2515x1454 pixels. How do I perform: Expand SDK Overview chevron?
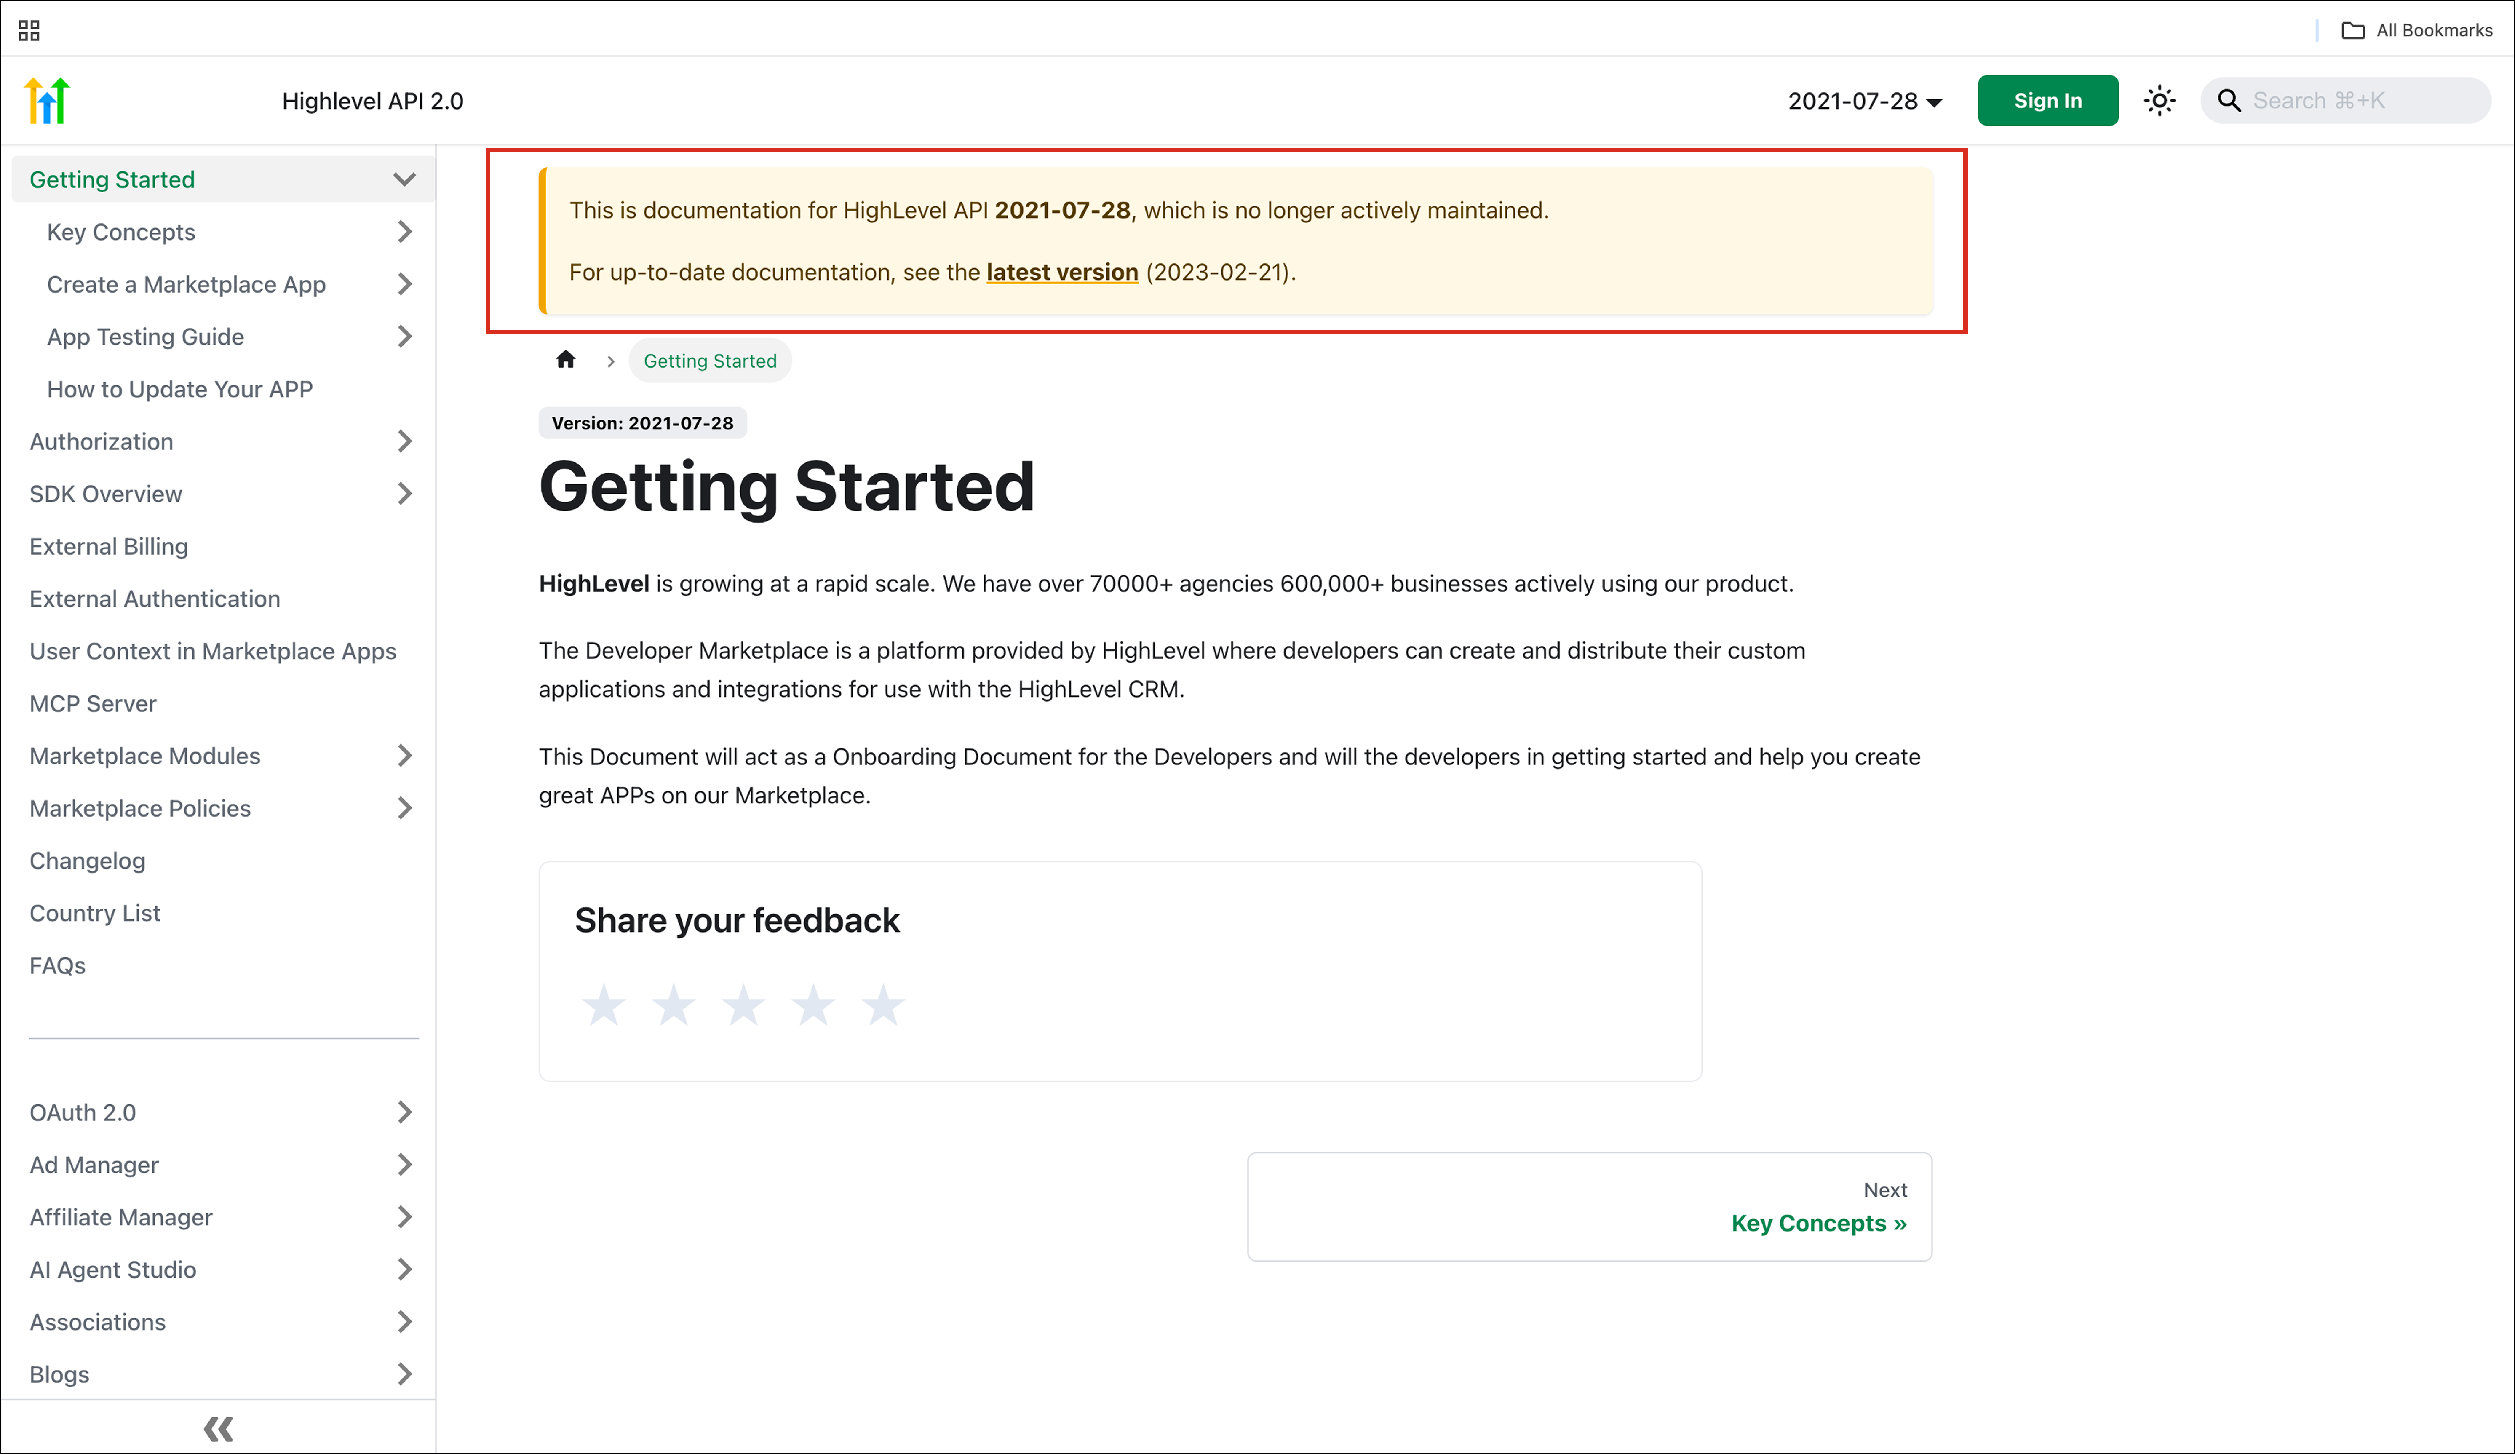click(x=404, y=494)
